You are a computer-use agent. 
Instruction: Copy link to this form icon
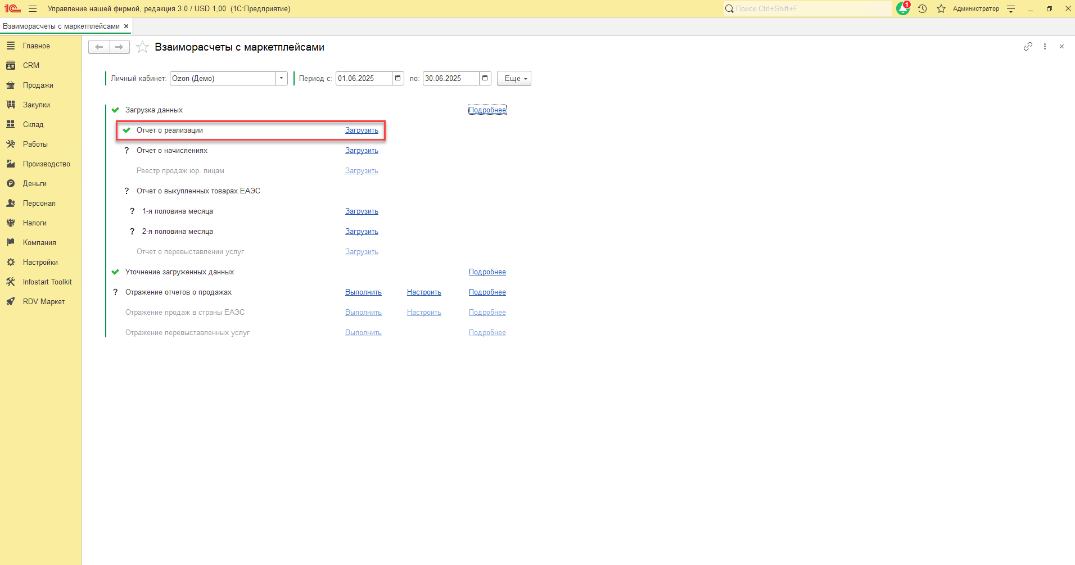[1028, 47]
